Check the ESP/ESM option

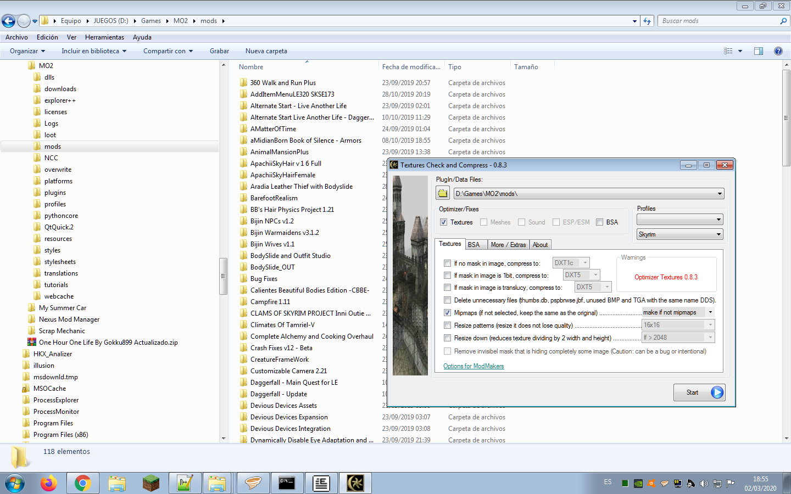pos(556,222)
